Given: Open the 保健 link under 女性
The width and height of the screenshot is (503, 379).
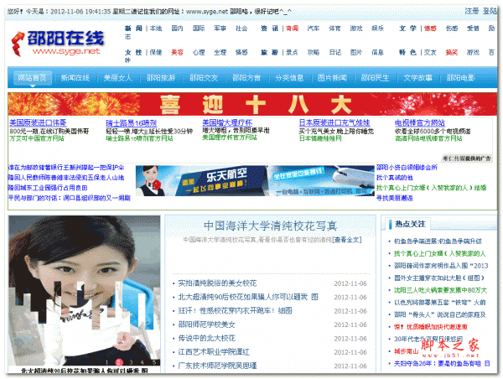Looking at the screenshot, I should [156, 52].
